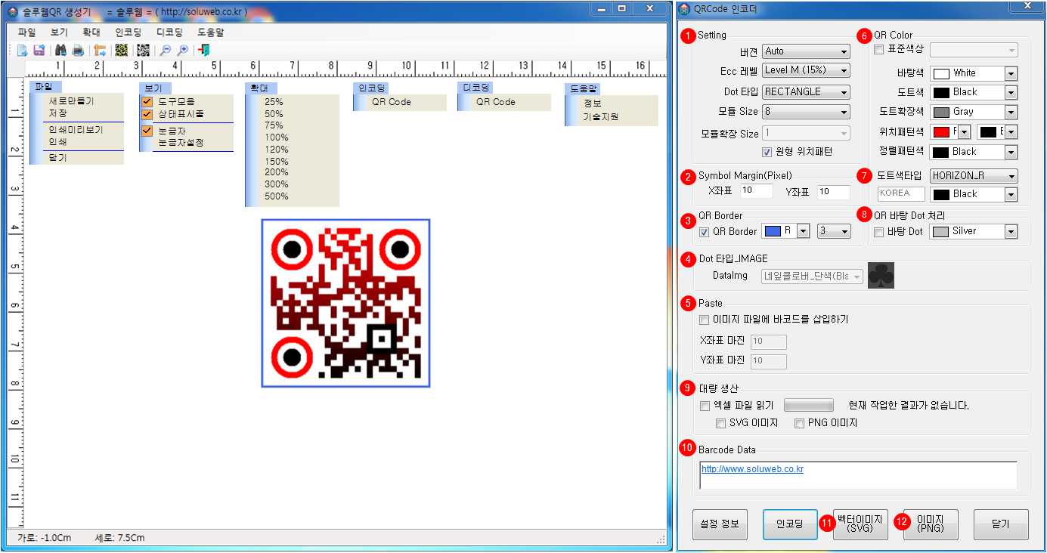
Task: Click the Symbol Margin X좌표 input field
Action: tap(756, 191)
